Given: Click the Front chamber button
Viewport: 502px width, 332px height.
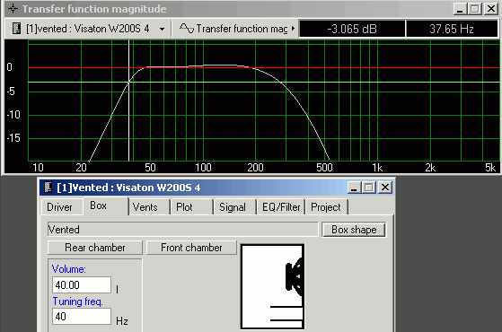Looking at the screenshot, I should pos(191,248).
